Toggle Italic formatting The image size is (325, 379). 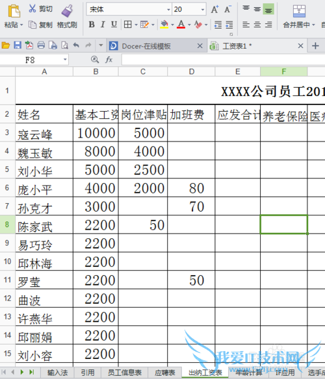[x=103, y=25]
